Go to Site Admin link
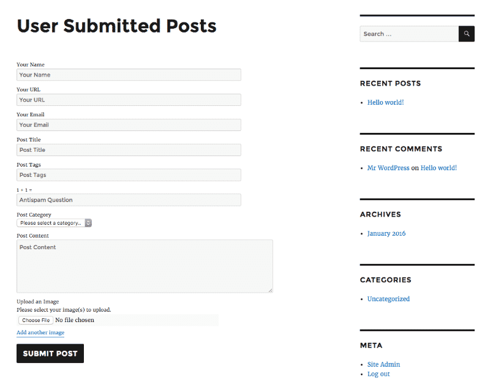The width and height of the screenshot is (482, 379). pyautogui.click(x=383, y=364)
